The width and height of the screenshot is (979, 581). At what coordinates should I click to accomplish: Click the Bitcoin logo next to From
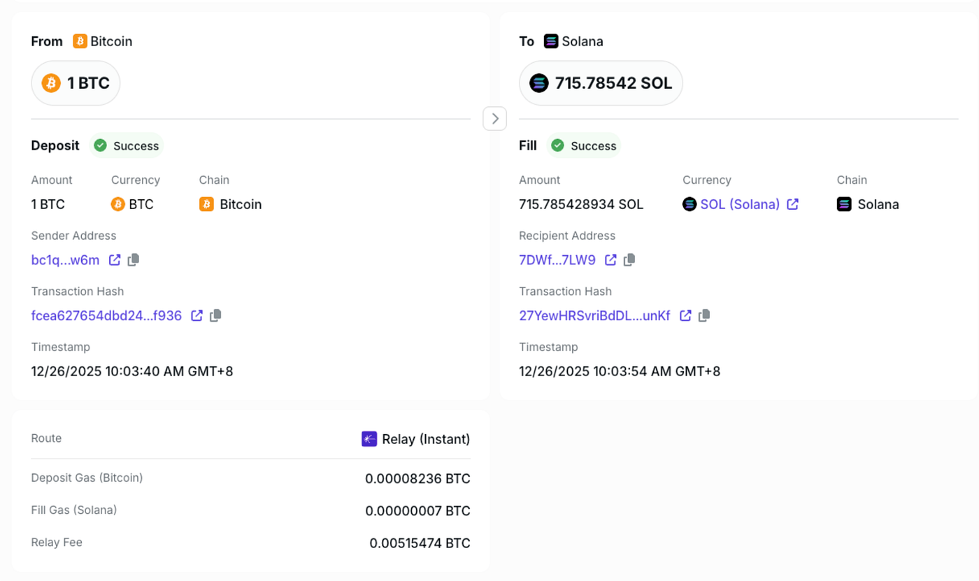[x=80, y=41]
